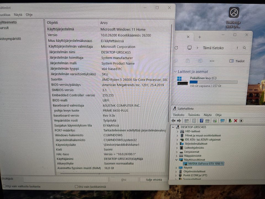Click the Sulje etsintä button
The image size is (265, 199).
(x=154, y=180)
